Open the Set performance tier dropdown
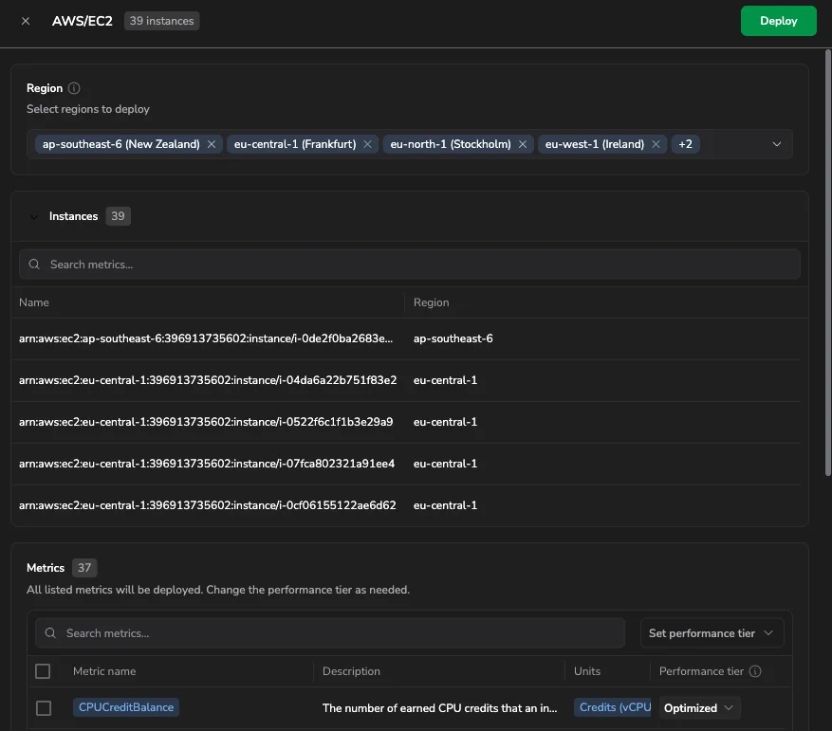Image resolution: width=832 pixels, height=731 pixels. [712, 632]
